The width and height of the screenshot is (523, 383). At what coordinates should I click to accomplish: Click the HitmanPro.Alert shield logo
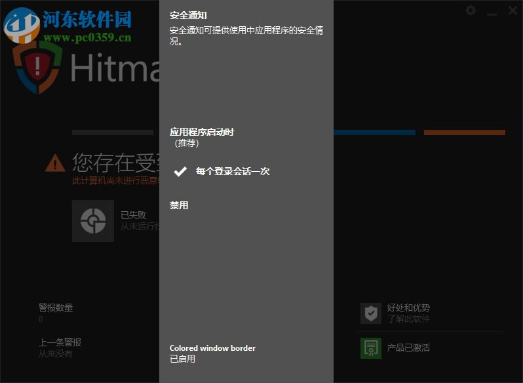[x=37, y=67]
